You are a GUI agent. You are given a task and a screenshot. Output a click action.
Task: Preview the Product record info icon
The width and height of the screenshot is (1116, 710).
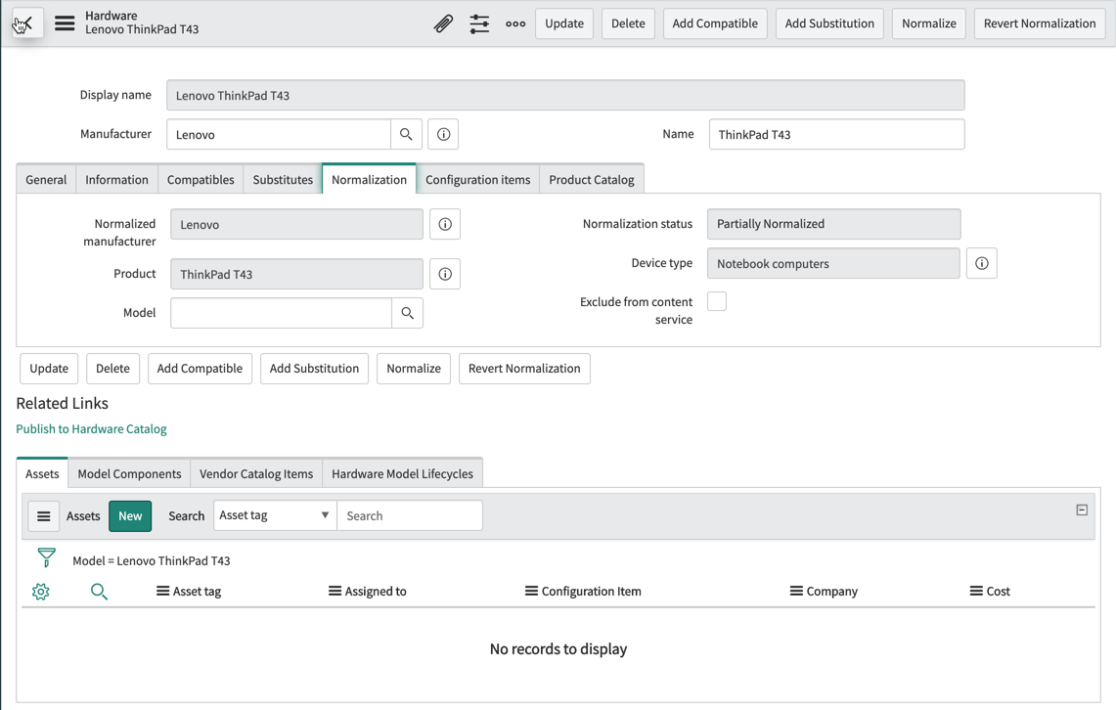point(445,274)
